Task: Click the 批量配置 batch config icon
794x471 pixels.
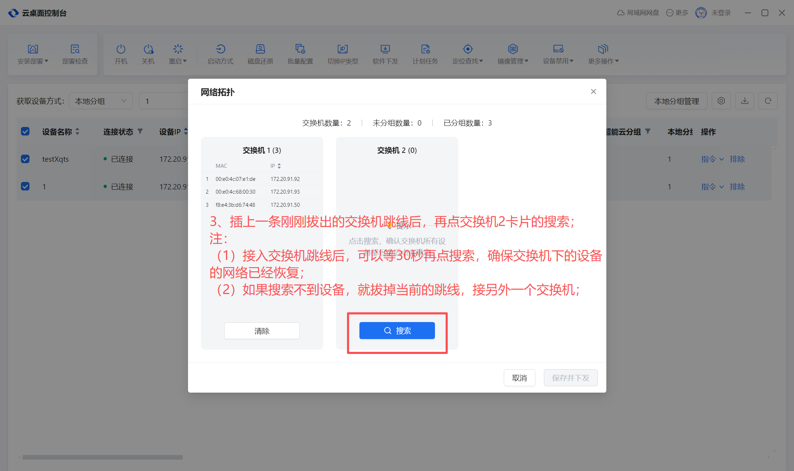Action: [x=300, y=49]
